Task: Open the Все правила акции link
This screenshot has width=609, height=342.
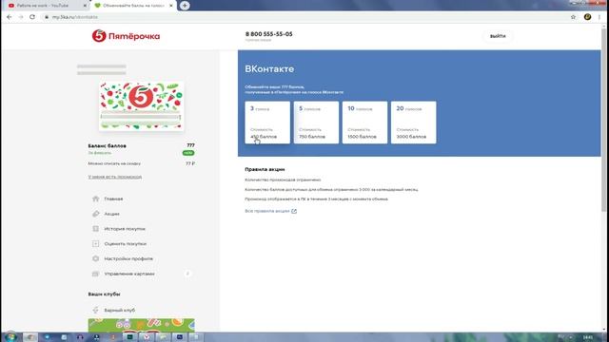Action: pos(267,211)
